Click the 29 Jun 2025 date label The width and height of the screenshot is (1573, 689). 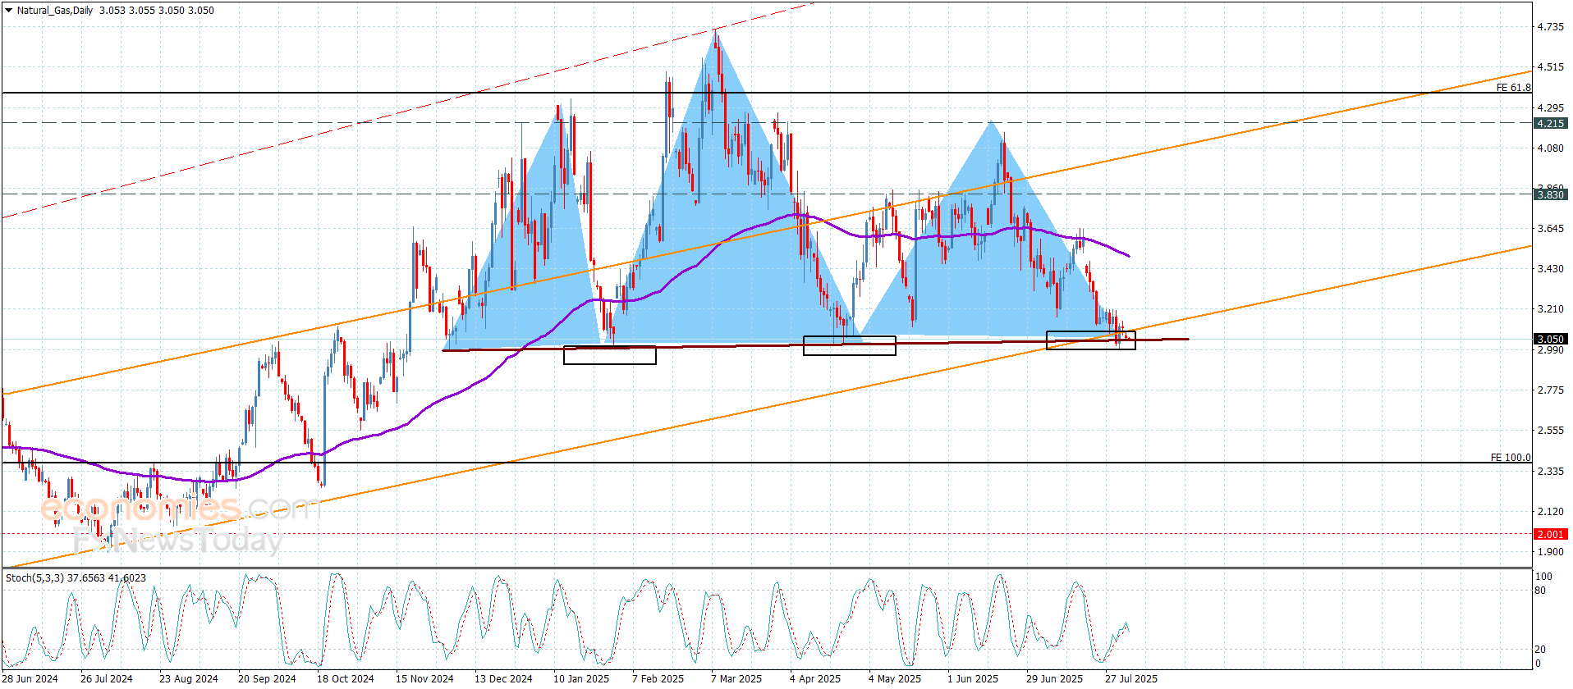1055,678
